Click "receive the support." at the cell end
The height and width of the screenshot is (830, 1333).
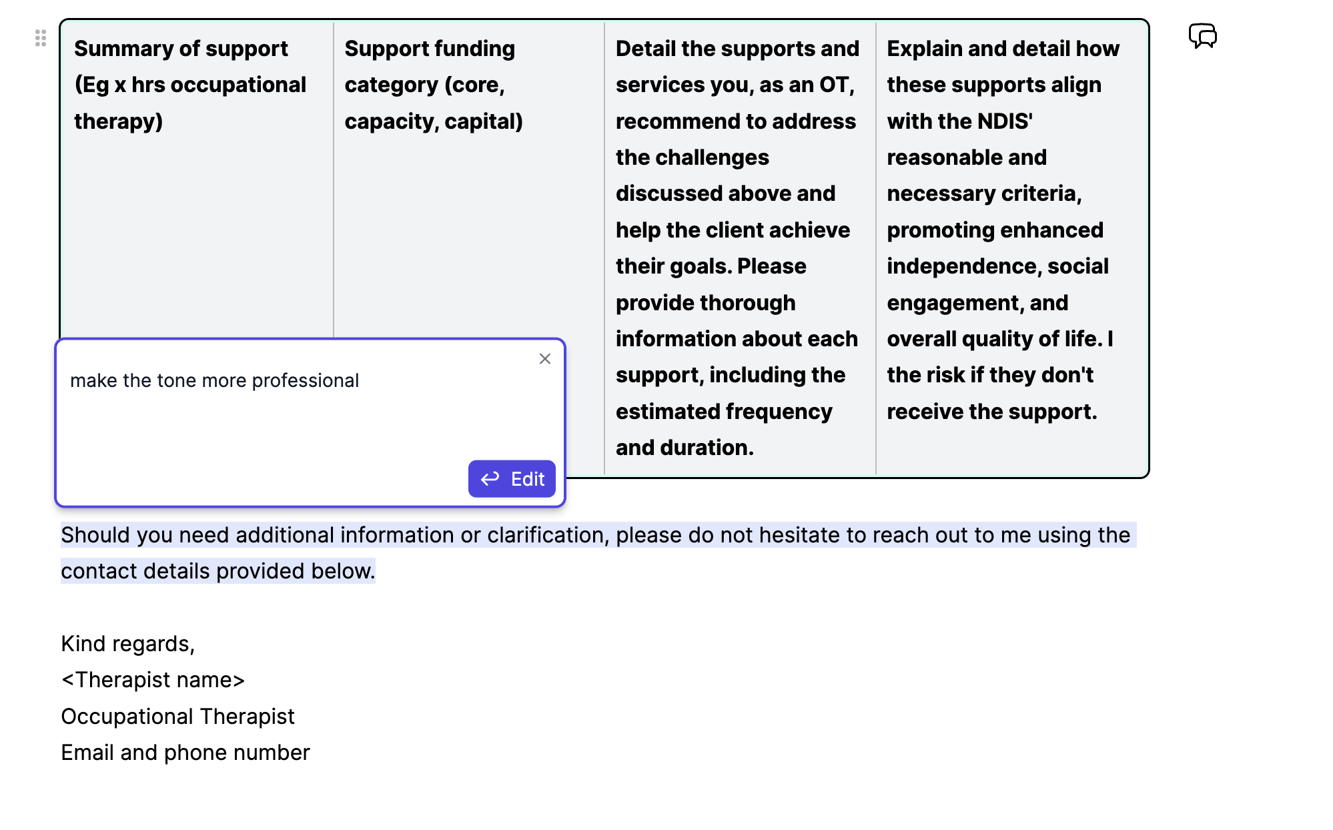tap(991, 412)
